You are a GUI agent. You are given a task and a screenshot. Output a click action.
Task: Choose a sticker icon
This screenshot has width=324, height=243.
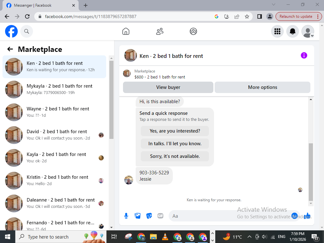(x=149, y=216)
